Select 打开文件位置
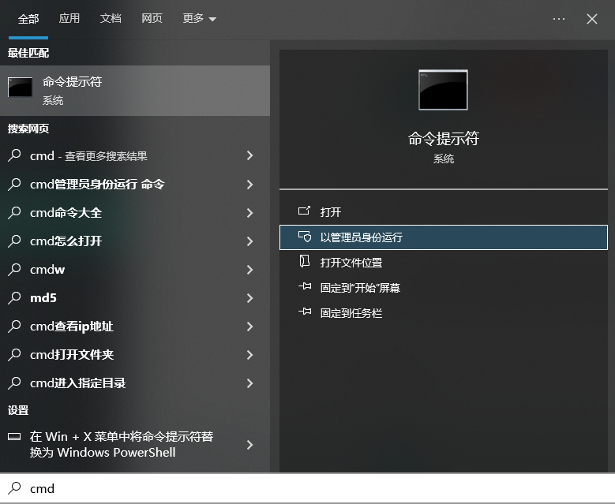 coord(443,263)
